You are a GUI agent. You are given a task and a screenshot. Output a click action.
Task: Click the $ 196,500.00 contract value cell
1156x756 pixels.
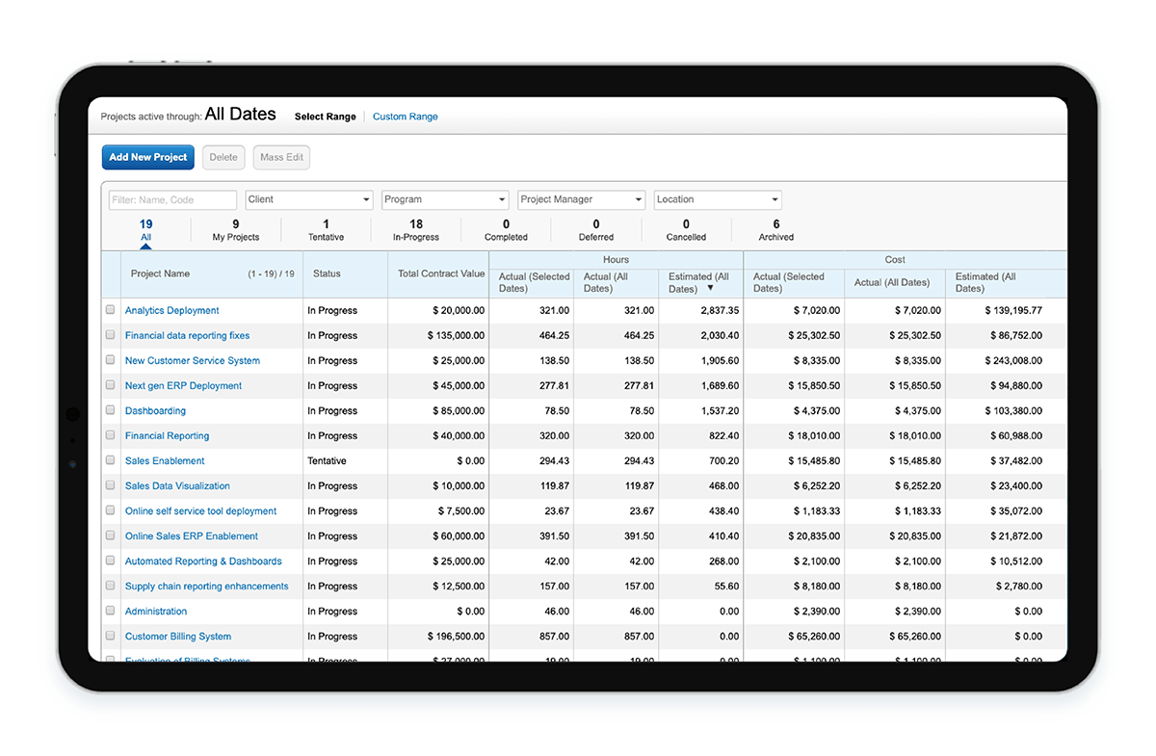pos(456,636)
